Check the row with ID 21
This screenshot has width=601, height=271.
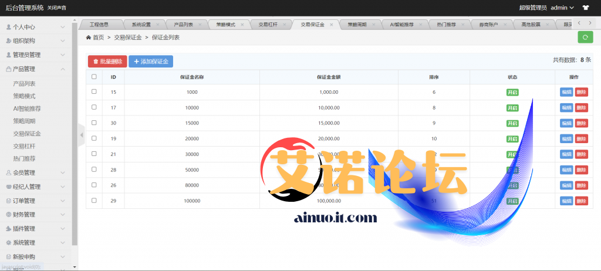click(94, 154)
